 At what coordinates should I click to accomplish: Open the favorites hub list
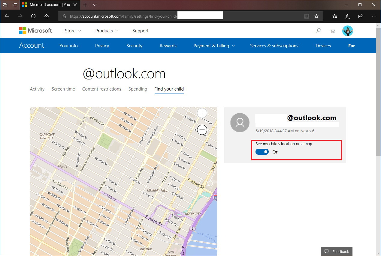point(334,16)
